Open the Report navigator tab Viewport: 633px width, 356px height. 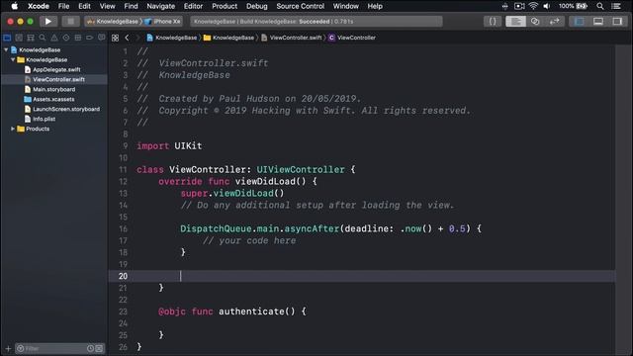tap(101, 38)
